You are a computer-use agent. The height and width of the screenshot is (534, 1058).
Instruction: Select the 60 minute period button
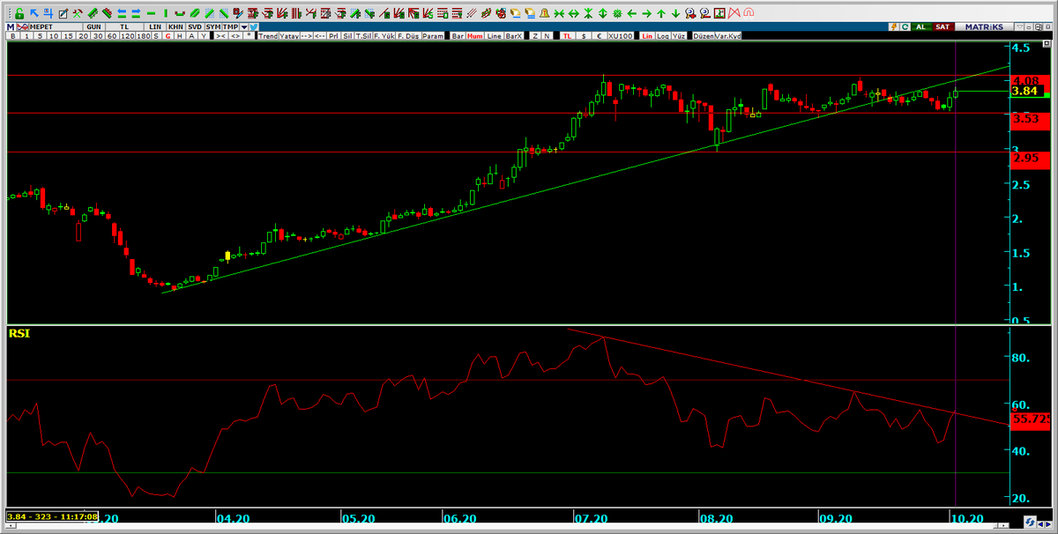(112, 36)
